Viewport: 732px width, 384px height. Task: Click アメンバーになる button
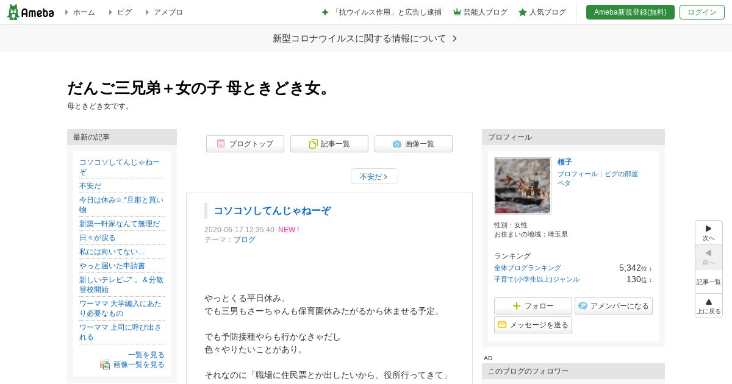click(614, 306)
